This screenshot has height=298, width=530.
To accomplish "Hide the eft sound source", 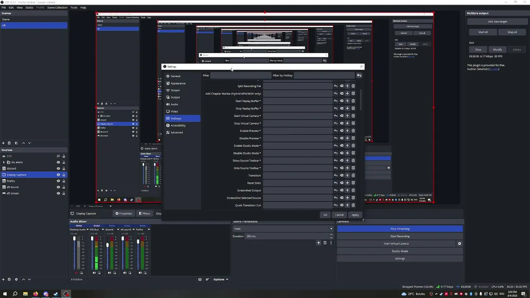I will 58,187.
